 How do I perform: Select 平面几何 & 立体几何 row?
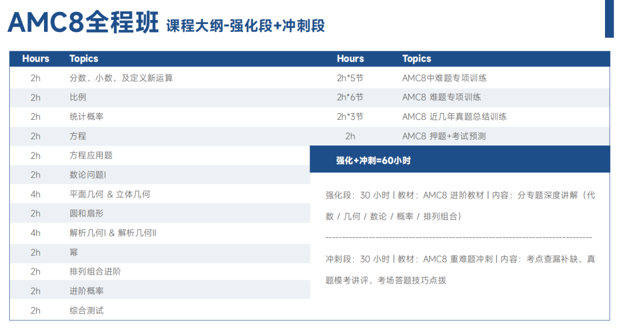pos(160,194)
